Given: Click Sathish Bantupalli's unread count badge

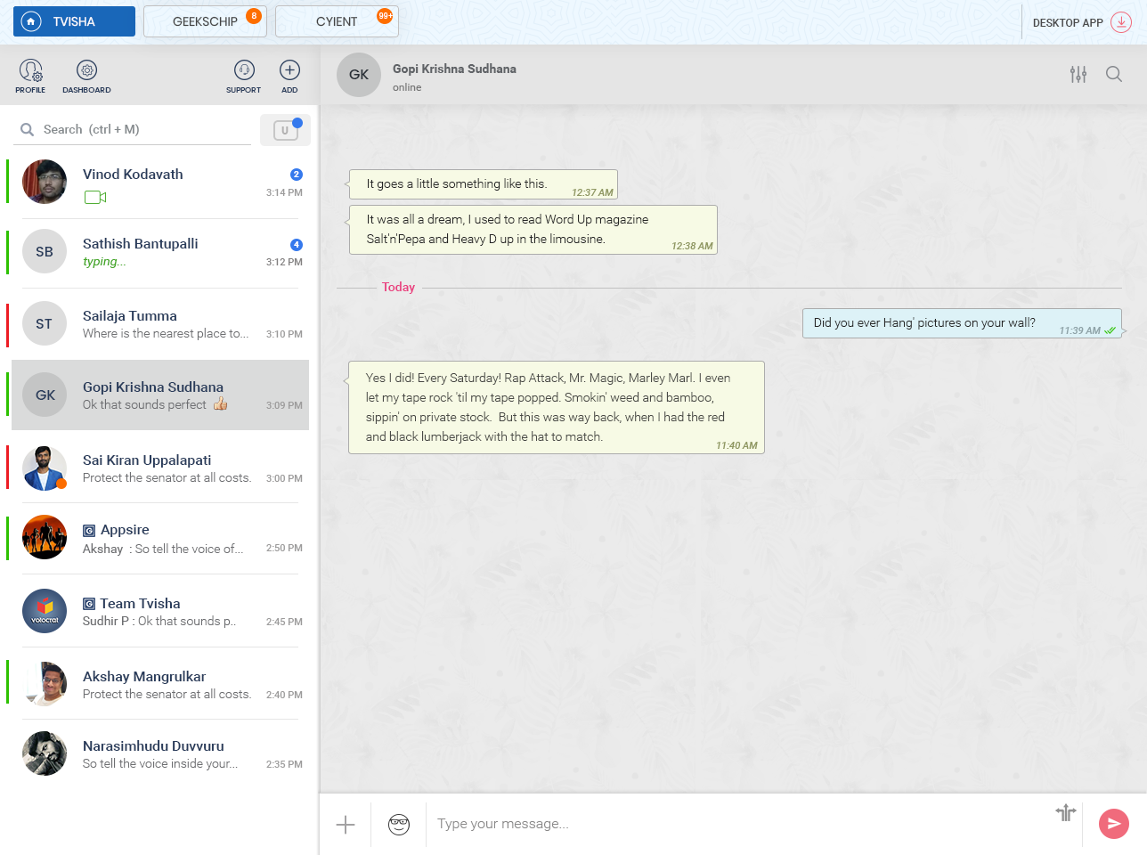Looking at the screenshot, I should 297,244.
